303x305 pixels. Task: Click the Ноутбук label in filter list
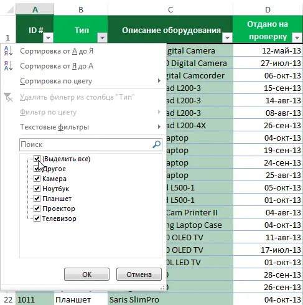tap(55, 189)
